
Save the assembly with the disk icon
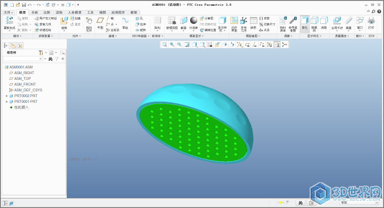click(x=24, y=5)
